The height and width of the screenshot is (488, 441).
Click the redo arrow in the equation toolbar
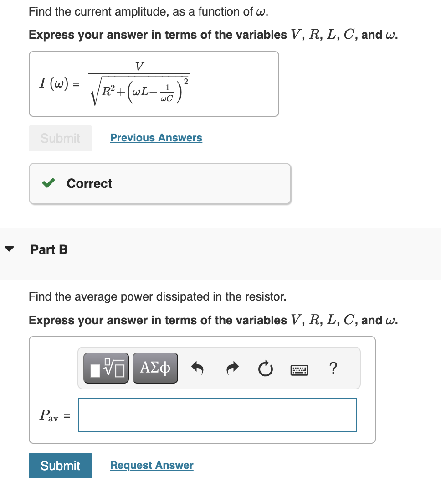point(232,368)
